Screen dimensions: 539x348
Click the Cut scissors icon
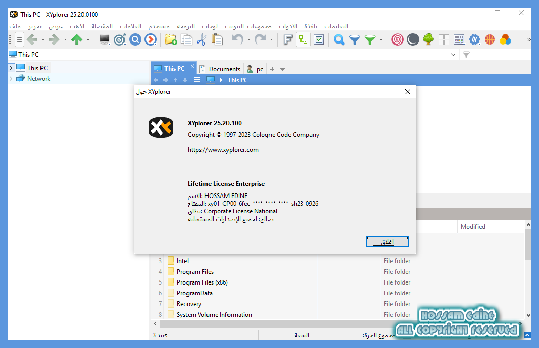tap(201, 39)
